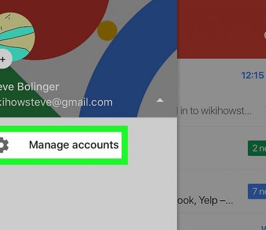Open the message mentioning Yelp
Image resolution: width=266 pixels, height=230 pixels.
205,201
